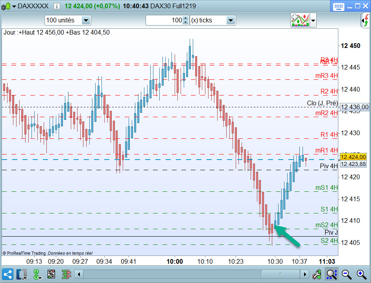Zoom in the chart with plus magnifier
371x283 pixels.
pyautogui.click(x=361, y=274)
